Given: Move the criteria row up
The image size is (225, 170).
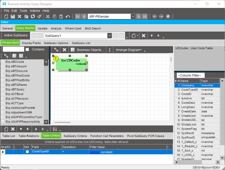Looking at the screenshot, I should click(21, 129).
